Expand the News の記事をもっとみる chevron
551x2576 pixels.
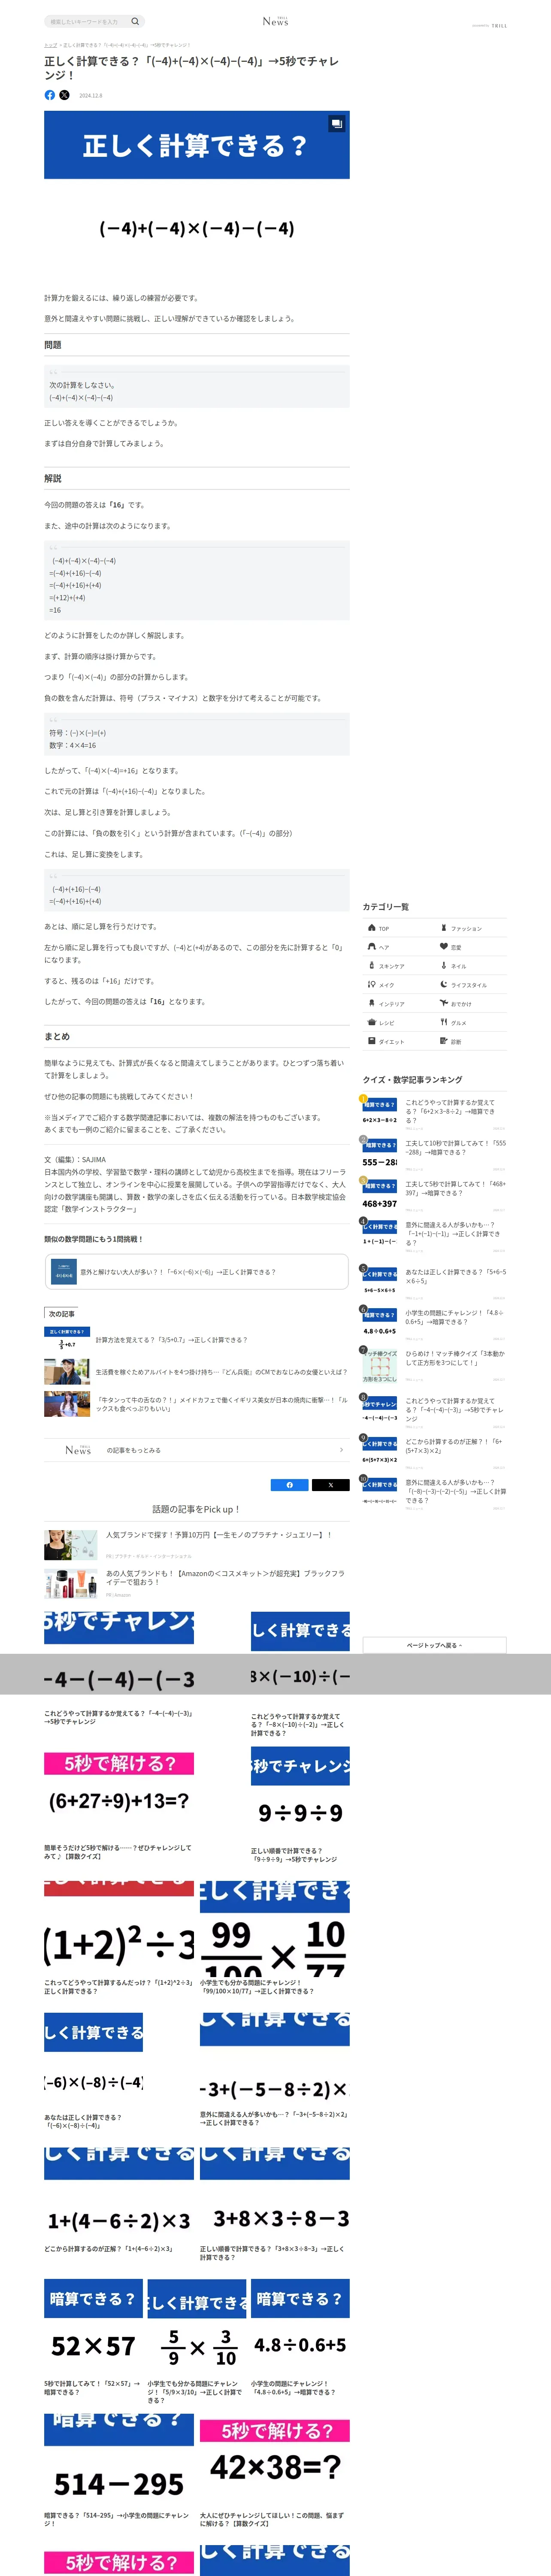pos(341,1450)
